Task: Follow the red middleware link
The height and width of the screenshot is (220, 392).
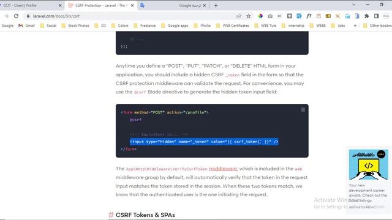Action: pos(223,169)
